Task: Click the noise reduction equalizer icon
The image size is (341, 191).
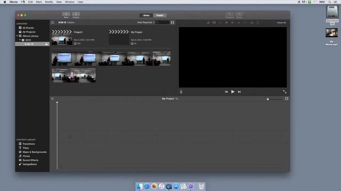Action: point(239,22)
